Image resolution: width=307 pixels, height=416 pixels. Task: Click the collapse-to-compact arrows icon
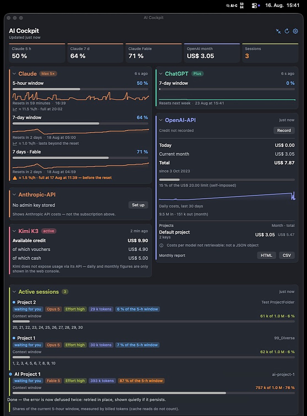click(x=278, y=31)
